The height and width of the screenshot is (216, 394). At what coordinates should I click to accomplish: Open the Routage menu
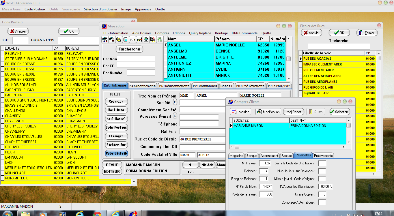pos(221,33)
